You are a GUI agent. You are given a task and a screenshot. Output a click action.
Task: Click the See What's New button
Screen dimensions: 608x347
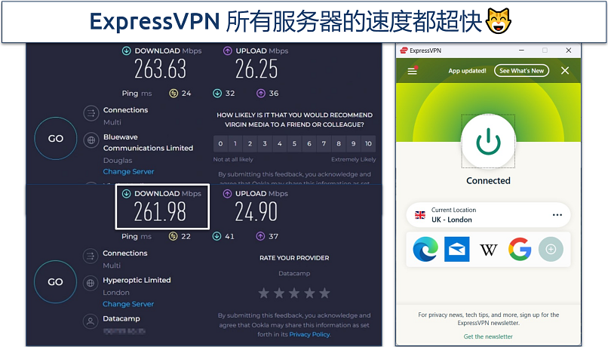(x=521, y=71)
